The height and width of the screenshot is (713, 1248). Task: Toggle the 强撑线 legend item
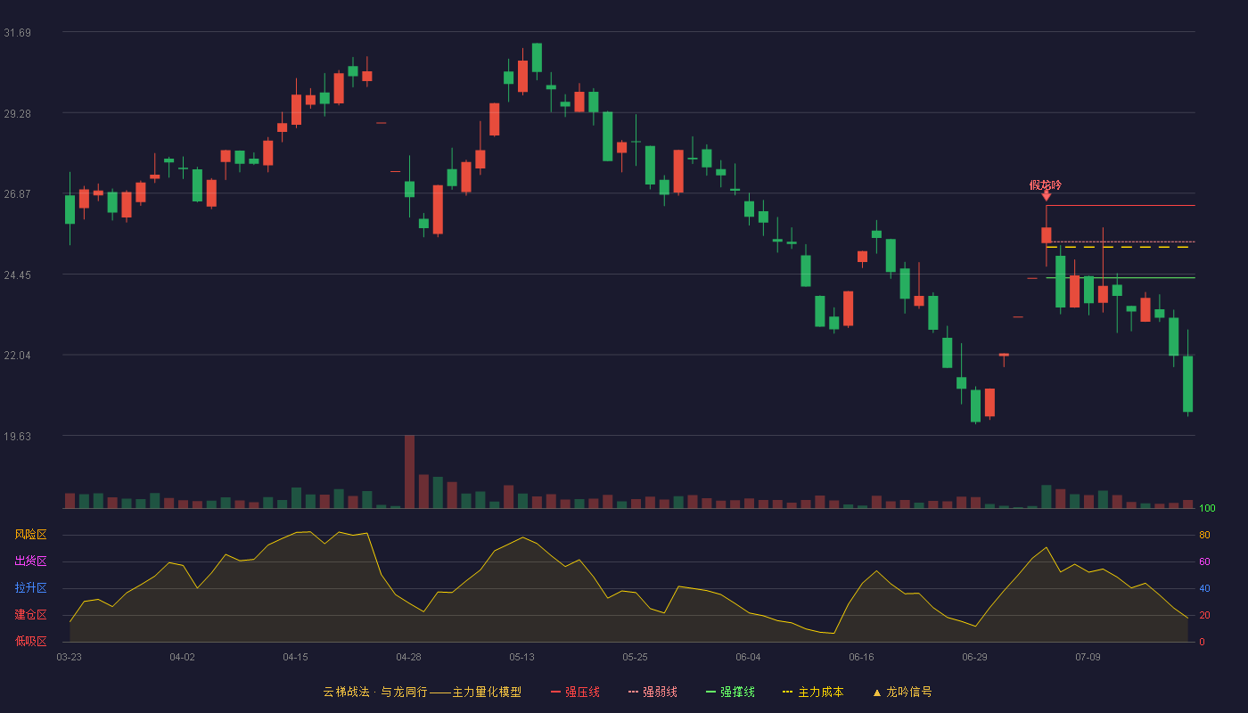[x=730, y=692]
